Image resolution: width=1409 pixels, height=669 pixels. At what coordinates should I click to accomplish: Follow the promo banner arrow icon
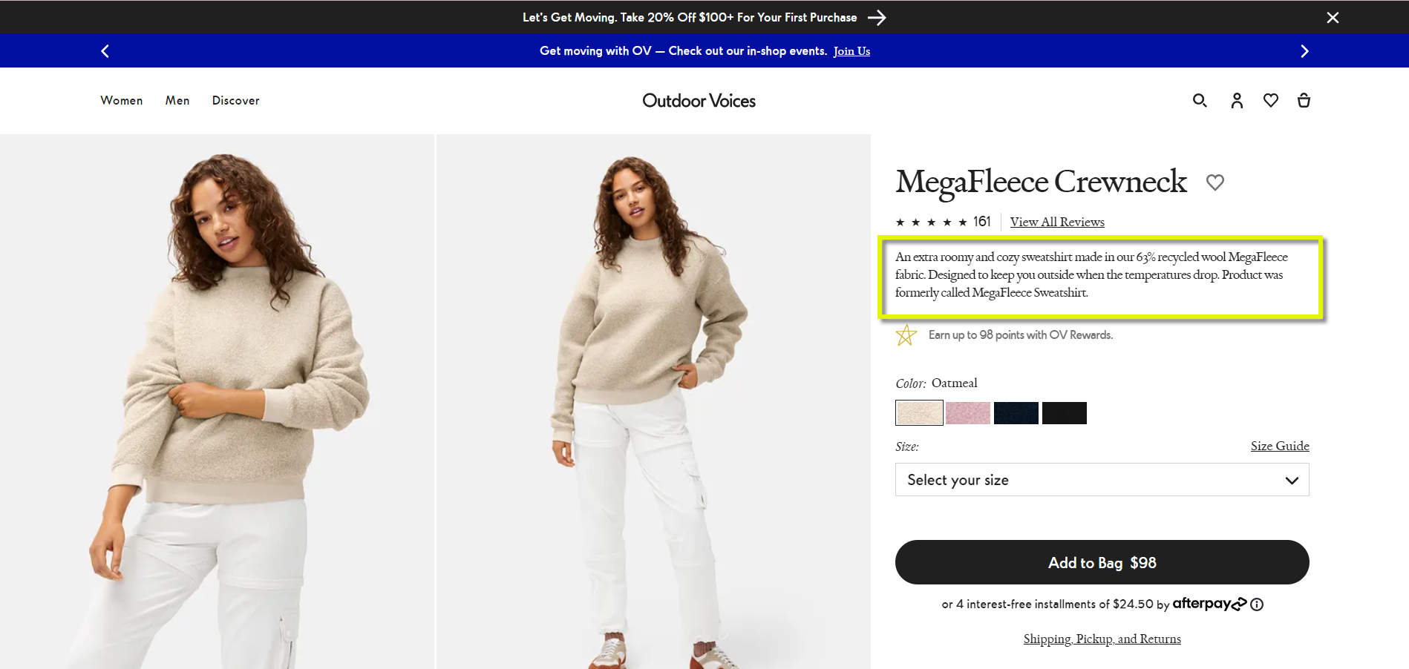pos(877,17)
